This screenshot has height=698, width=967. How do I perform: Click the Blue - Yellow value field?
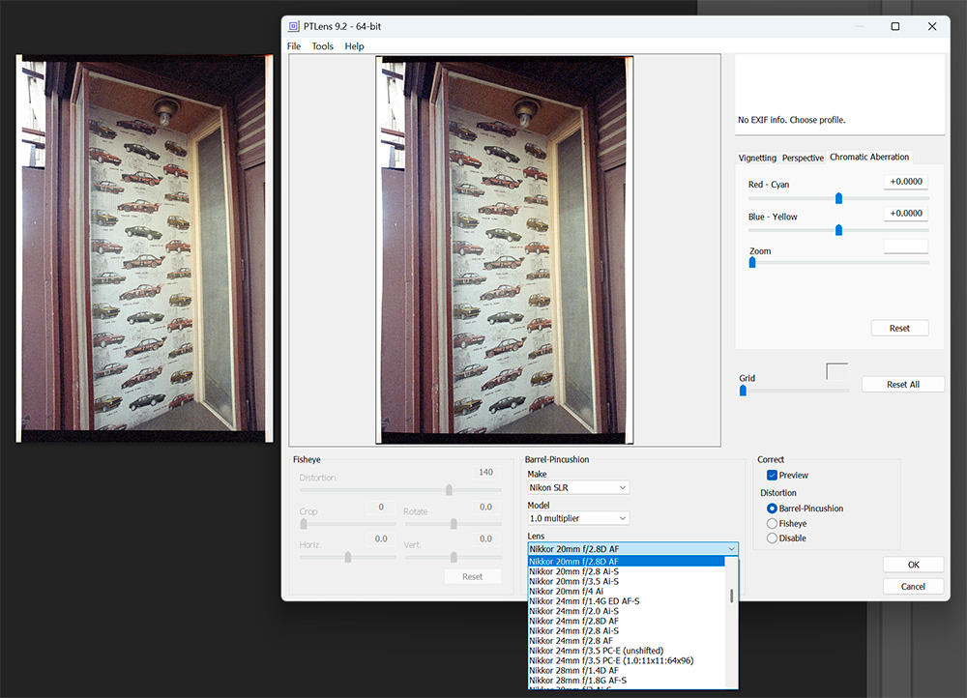coord(906,214)
